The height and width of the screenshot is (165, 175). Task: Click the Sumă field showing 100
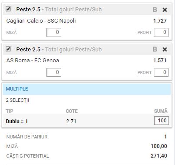click(x=162, y=121)
